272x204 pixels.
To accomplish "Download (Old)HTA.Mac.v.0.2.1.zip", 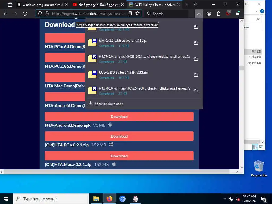I will pos(119,156).
